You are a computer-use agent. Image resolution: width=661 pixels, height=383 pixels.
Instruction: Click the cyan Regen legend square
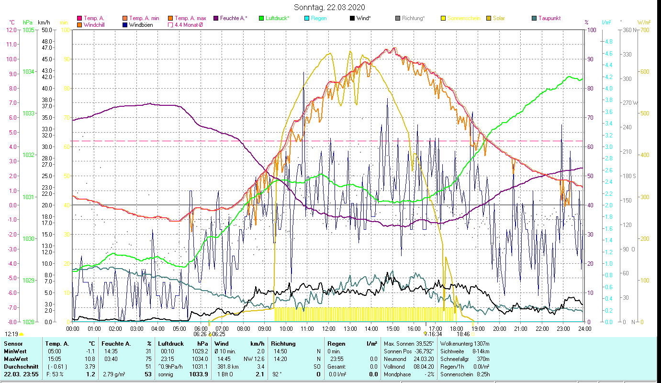[307, 19]
